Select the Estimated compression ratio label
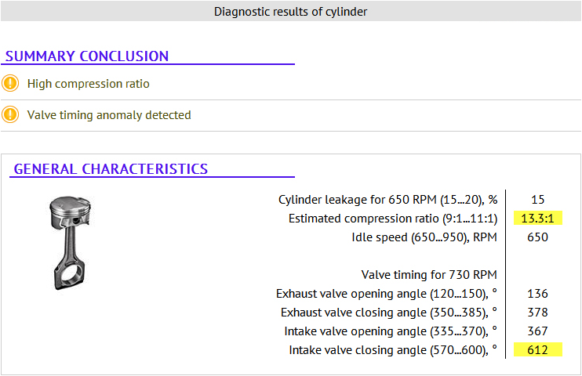 tap(393, 219)
